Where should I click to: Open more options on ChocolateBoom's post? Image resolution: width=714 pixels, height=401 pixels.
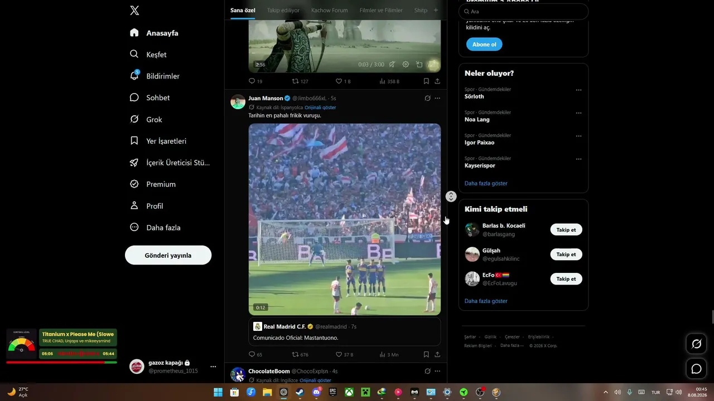(437, 371)
